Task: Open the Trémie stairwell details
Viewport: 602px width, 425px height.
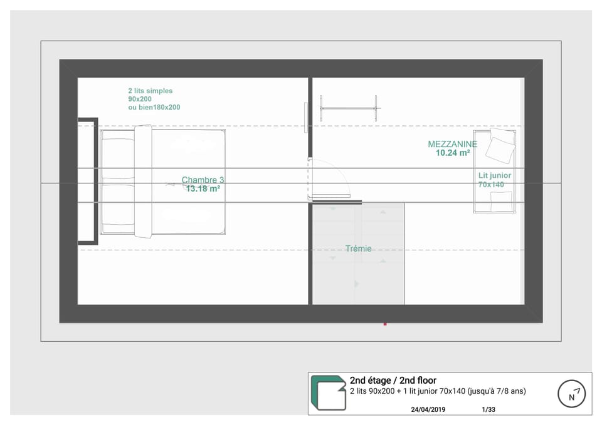Action: [358, 248]
